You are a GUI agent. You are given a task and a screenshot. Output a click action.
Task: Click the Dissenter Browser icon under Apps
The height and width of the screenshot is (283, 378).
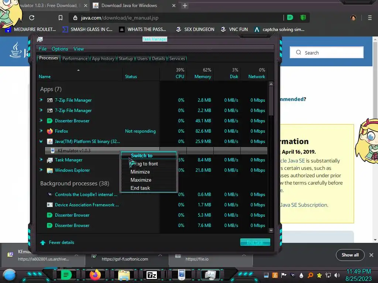pyautogui.click(x=49, y=121)
